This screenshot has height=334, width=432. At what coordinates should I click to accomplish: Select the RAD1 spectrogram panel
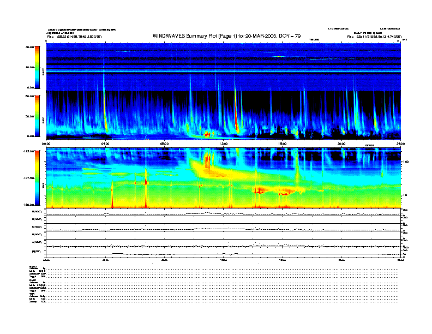tap(224, 115)
